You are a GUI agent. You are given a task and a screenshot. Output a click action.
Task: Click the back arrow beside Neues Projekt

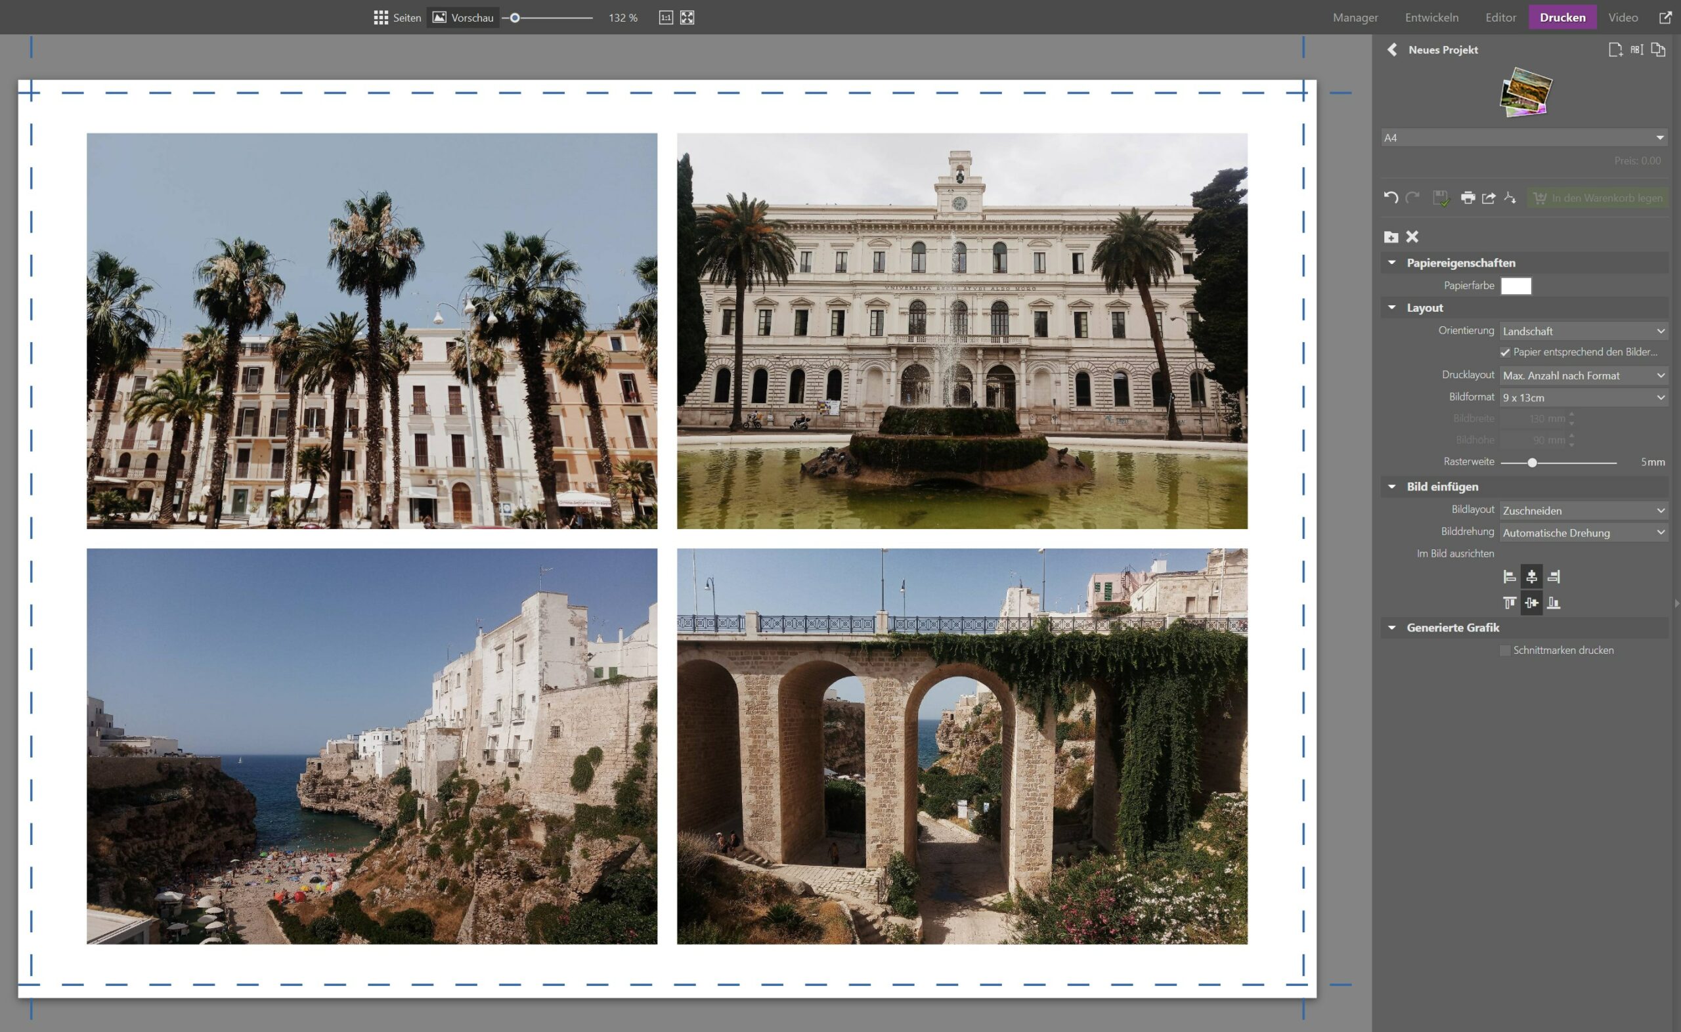[1392, 50]
